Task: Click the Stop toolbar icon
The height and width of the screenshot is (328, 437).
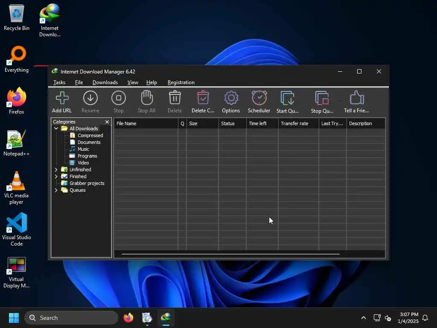Action: tap(119, 98)
